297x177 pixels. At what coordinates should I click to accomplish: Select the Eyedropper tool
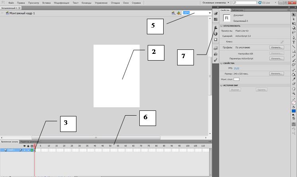(x=293, y=79)
